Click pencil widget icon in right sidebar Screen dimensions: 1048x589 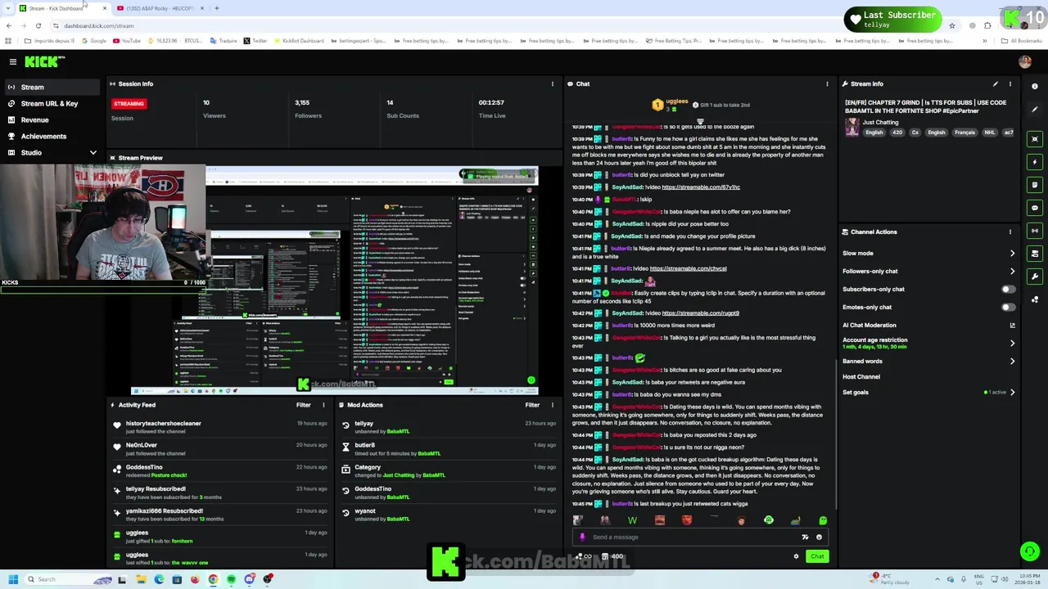[1035, 110]
